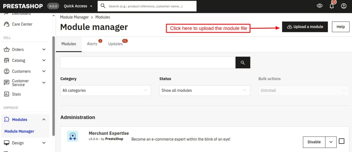The image size is (352, 152).
Task: Open Merchant Expertise actions dropdown arrow
Action: click(x=331, y=142)
